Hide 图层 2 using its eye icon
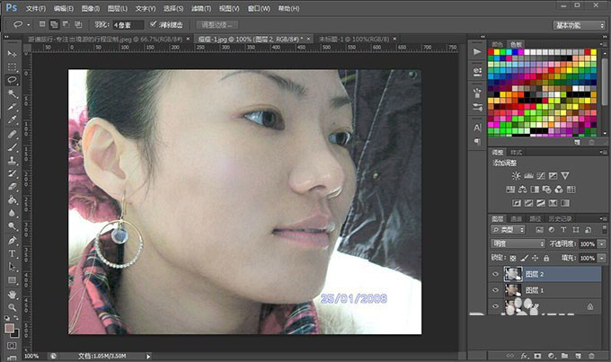The image size is (611, 362). (495, 274)
